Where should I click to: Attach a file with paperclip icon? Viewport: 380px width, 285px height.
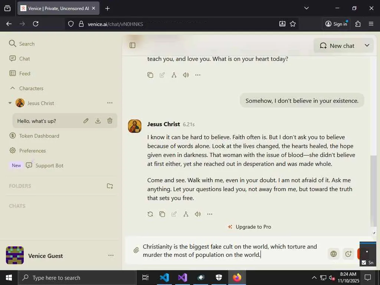click(x=136, y=250)
